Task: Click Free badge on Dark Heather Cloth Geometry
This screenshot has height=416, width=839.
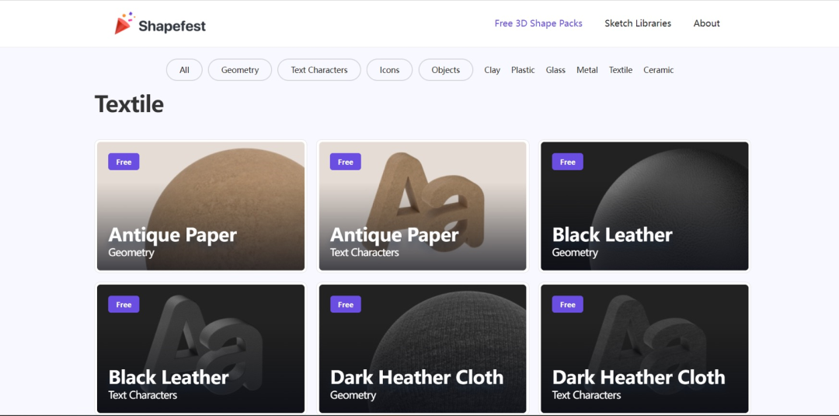Action: tap(346, 304)
